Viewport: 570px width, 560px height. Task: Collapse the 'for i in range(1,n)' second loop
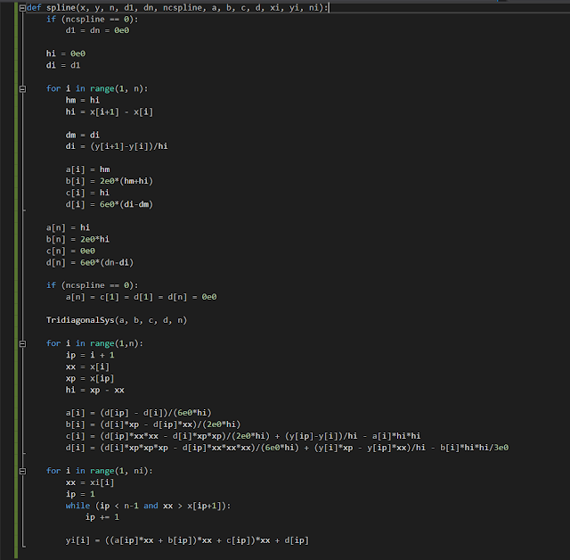pyautogui.click(x=22, y=343)
